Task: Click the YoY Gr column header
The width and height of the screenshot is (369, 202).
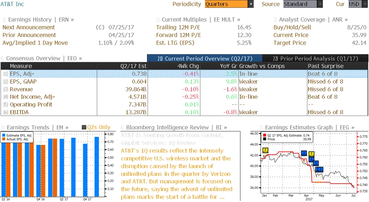Action: click(x=219, y=66)
